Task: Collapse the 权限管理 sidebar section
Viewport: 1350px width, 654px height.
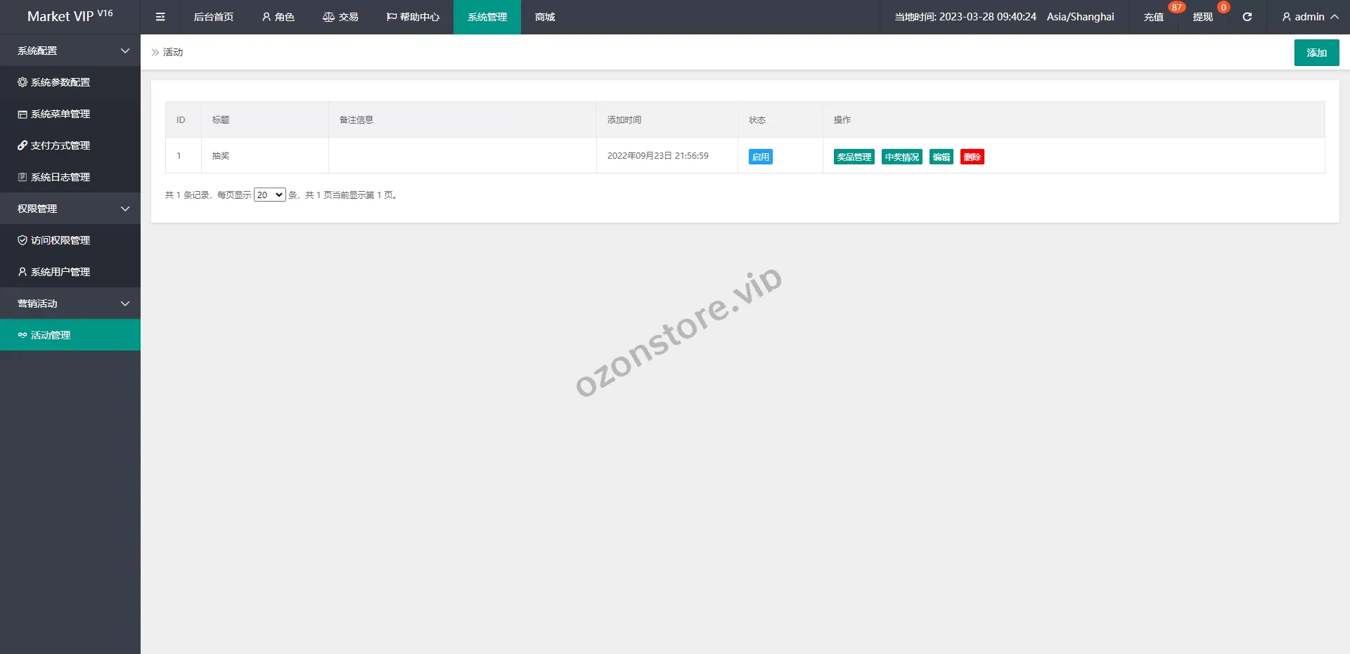Action: click(x=70, y=209)
